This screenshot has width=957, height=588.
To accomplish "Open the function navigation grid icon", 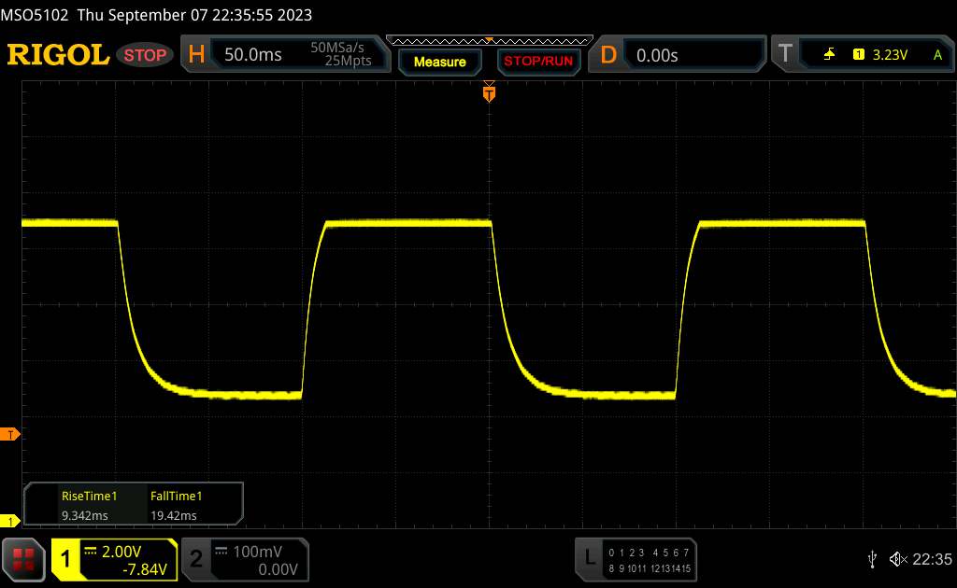I will point(25,558).
